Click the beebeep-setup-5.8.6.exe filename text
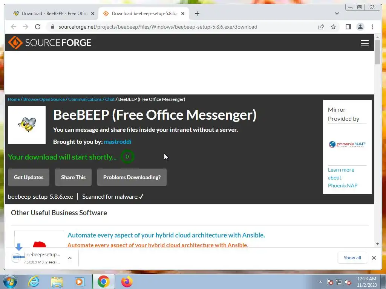Screen dimensions: 386x289 point(40,197)
